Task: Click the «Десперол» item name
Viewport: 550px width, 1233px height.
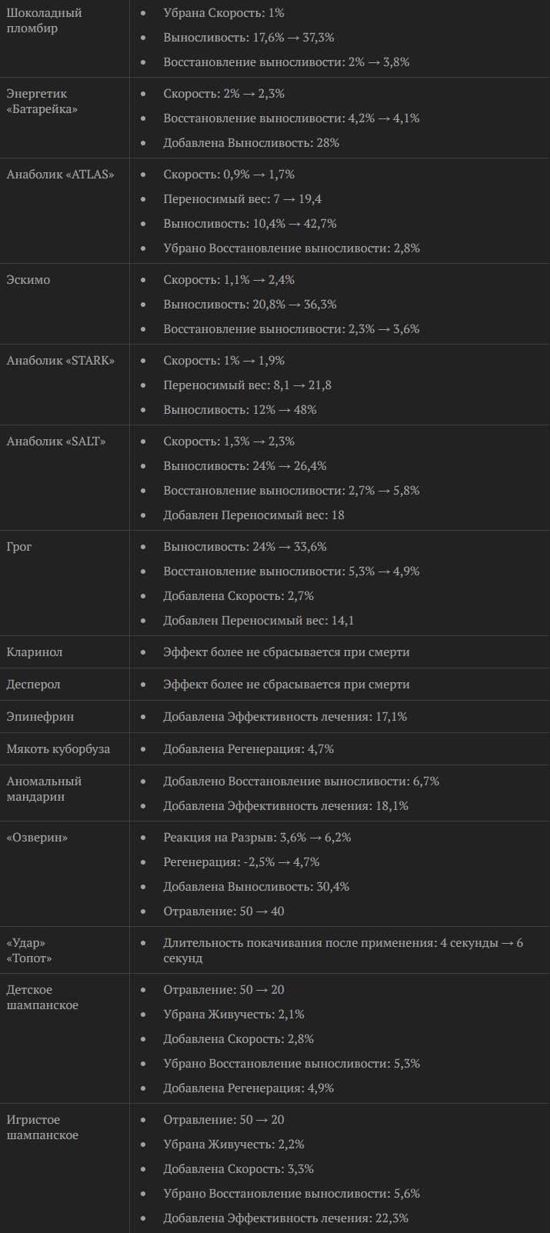Action: 33,685
